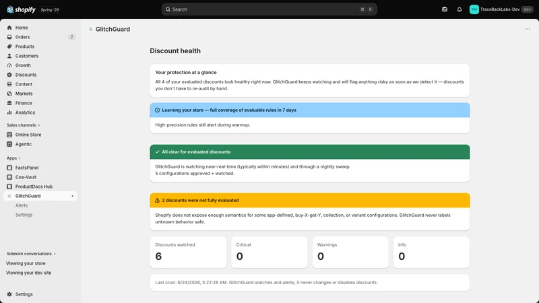The width and height of the screenshot is (539, 303).
Task: Click the Analytics bar chart icon
Action: 9,112
